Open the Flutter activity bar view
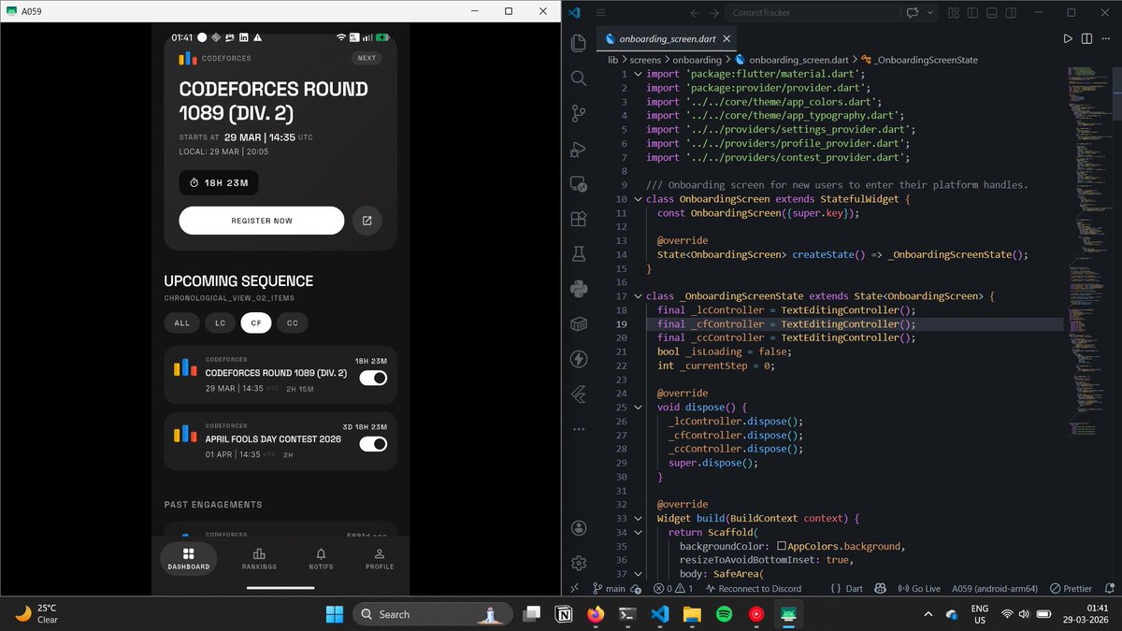This screenshot has width=1122, height=631. [578, 394]
